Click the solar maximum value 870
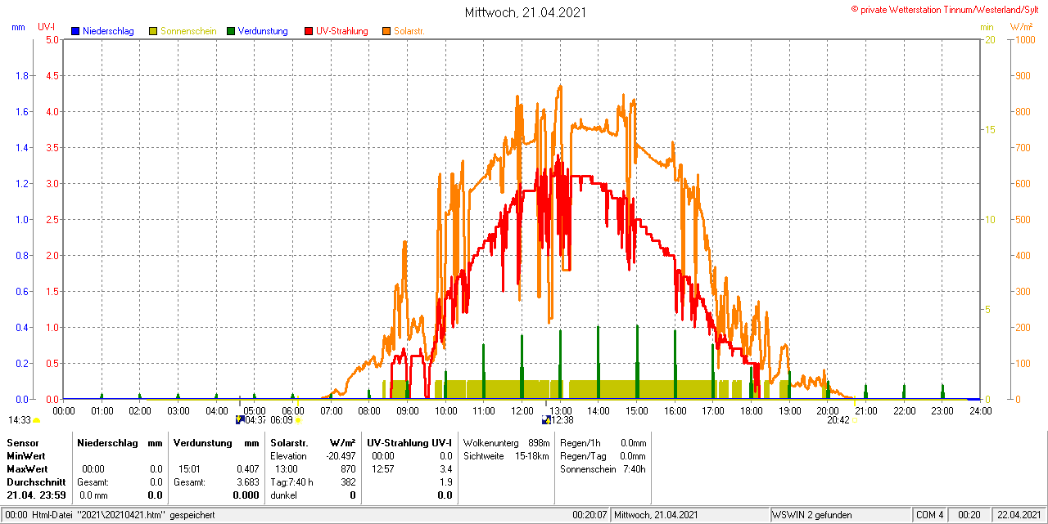Viewport: 1048px width, 524px height. (348, 468)
